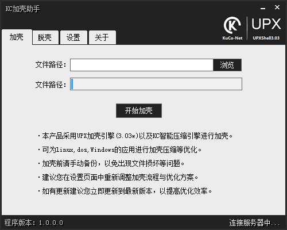Image resolution: width=287 pixels, height=230 pixels.
Task: Switch to the 加壳 tab
Action: coord(17,37)
